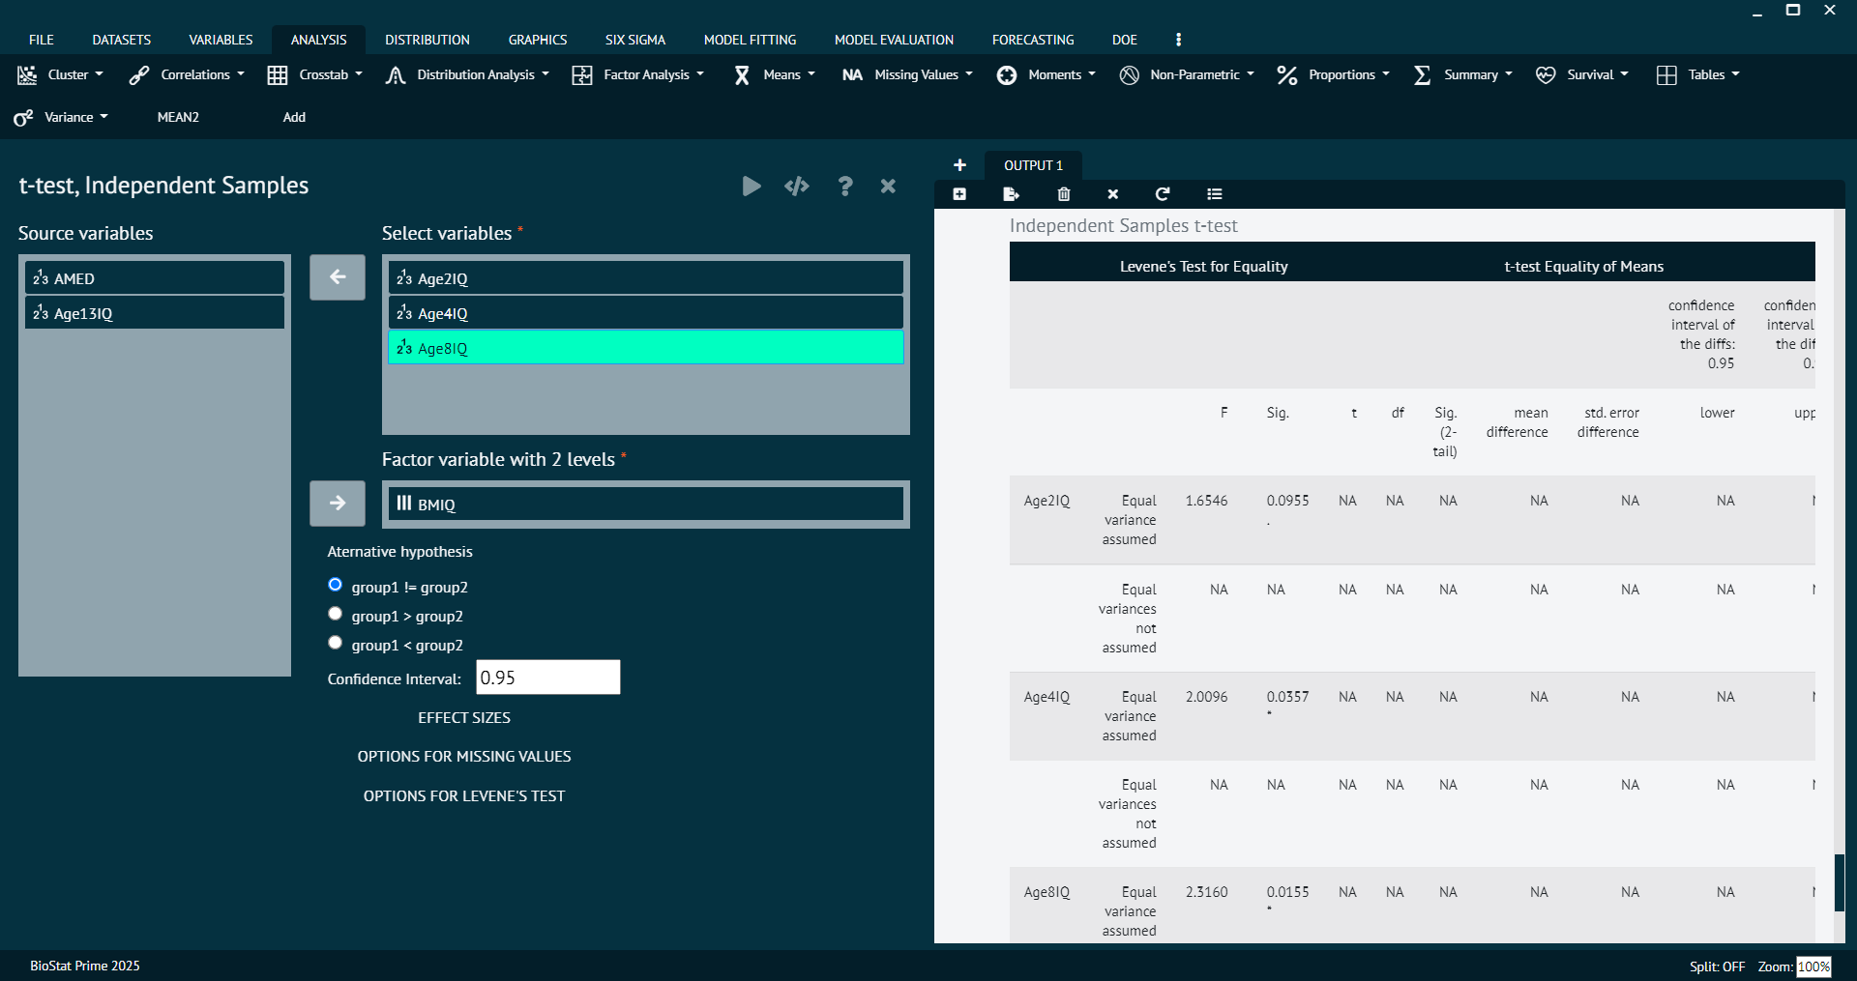Switch to the FORECASTING tab

(x=1033, y=40)
